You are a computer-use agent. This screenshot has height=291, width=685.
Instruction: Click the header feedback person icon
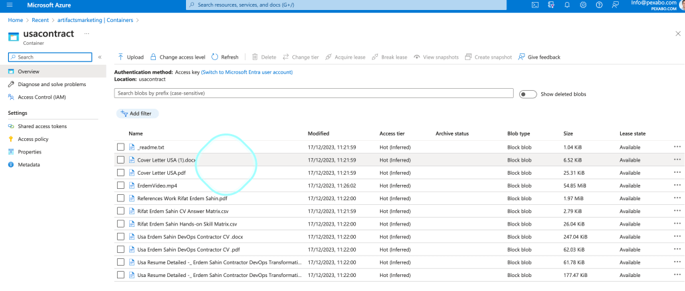point(615,5)
